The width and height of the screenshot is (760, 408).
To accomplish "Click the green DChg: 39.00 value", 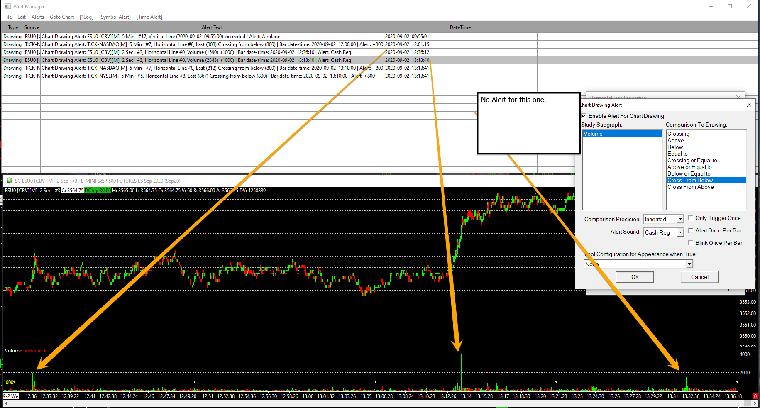I will coord(98,191).
